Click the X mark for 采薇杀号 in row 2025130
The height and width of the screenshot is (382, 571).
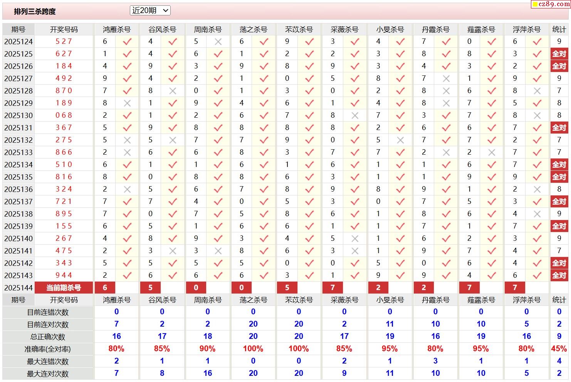[355, 115]
